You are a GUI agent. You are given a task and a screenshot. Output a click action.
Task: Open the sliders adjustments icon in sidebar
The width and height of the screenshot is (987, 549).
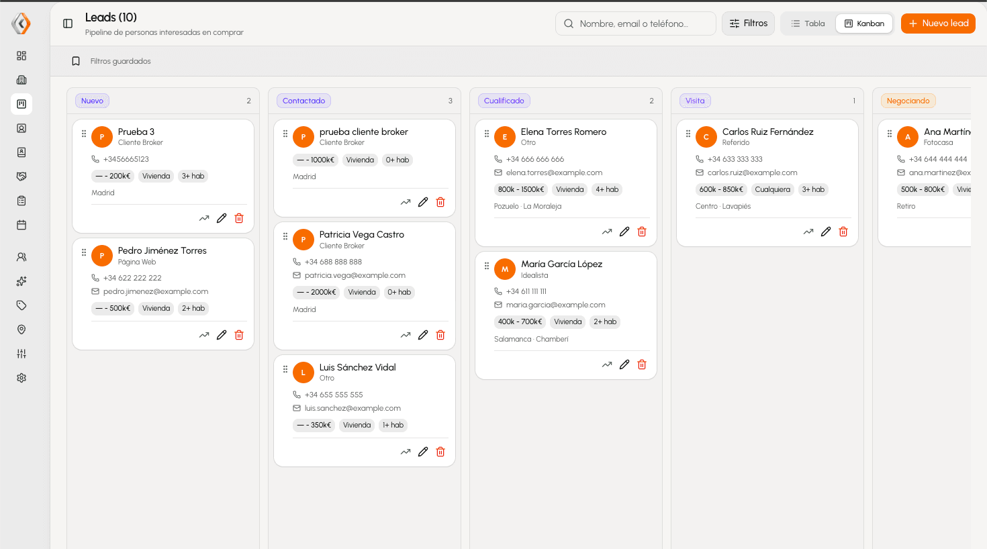[x=21, y=354]
